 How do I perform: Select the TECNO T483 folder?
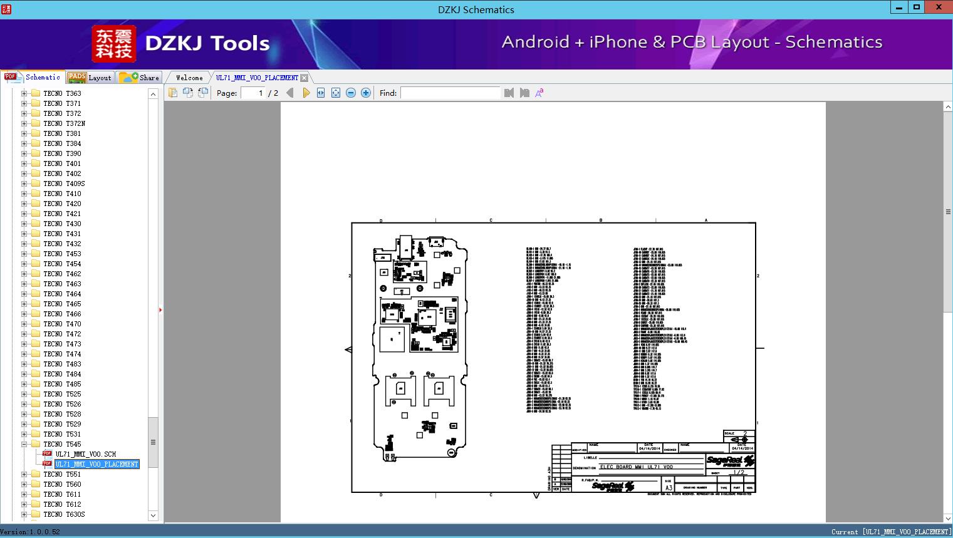(x=62, y=364)
